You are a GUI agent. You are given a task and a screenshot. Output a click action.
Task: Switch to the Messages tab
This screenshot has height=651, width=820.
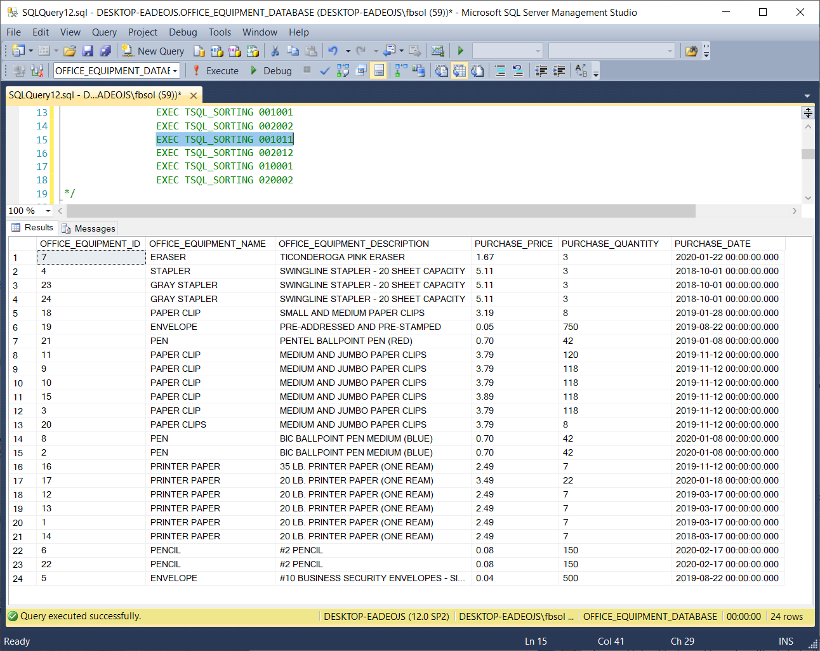pyautogui.click(x=89, y=228)
